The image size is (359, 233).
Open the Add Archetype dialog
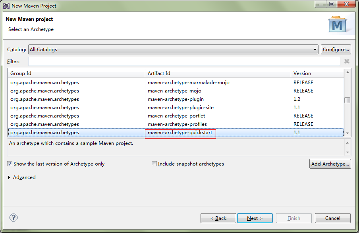[x=330, y=164]
